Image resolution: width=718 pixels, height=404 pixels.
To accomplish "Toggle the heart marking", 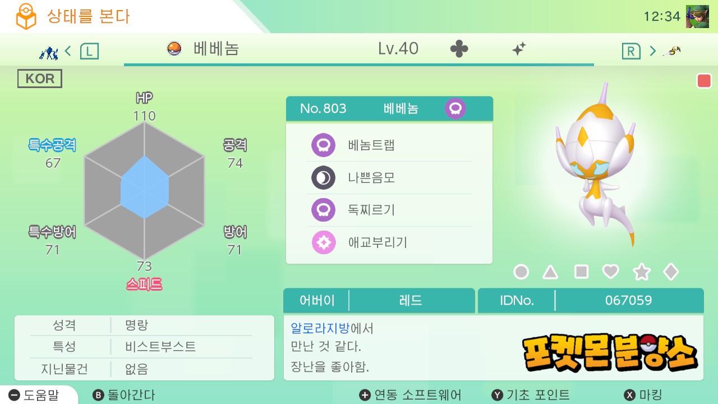I will pos(610,272).
